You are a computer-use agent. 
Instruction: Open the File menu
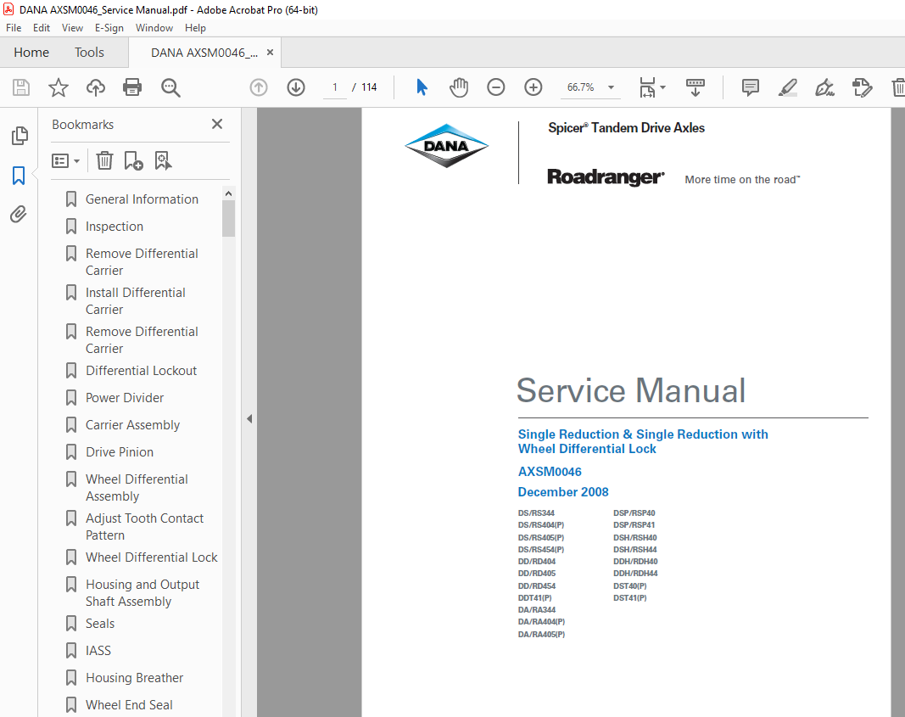click(14, 28)
